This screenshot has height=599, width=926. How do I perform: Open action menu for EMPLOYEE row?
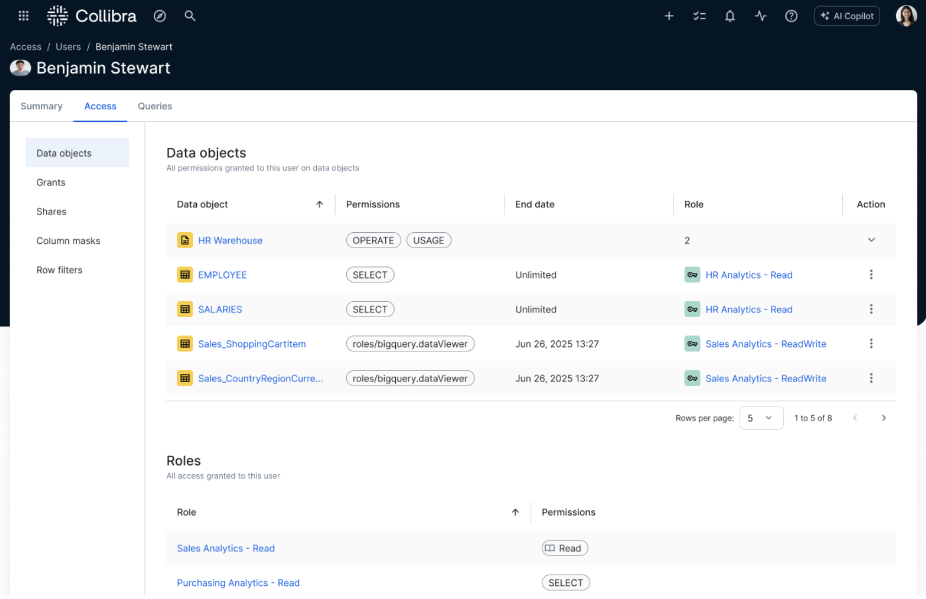pos(871,275)
